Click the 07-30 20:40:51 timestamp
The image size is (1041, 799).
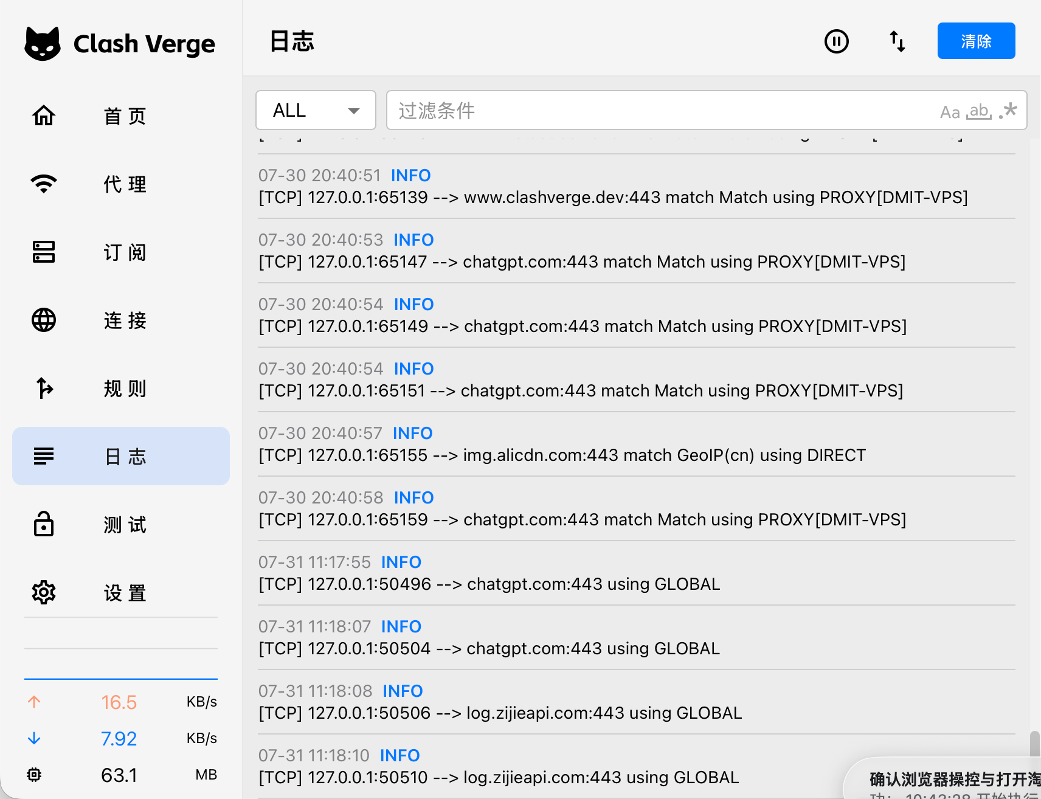(x=320, y=175)
